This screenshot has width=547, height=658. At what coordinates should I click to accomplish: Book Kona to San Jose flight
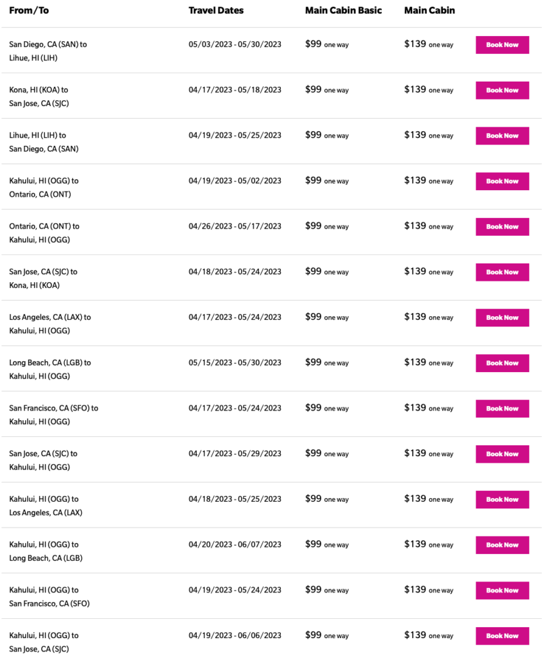[x=502, y=91]
